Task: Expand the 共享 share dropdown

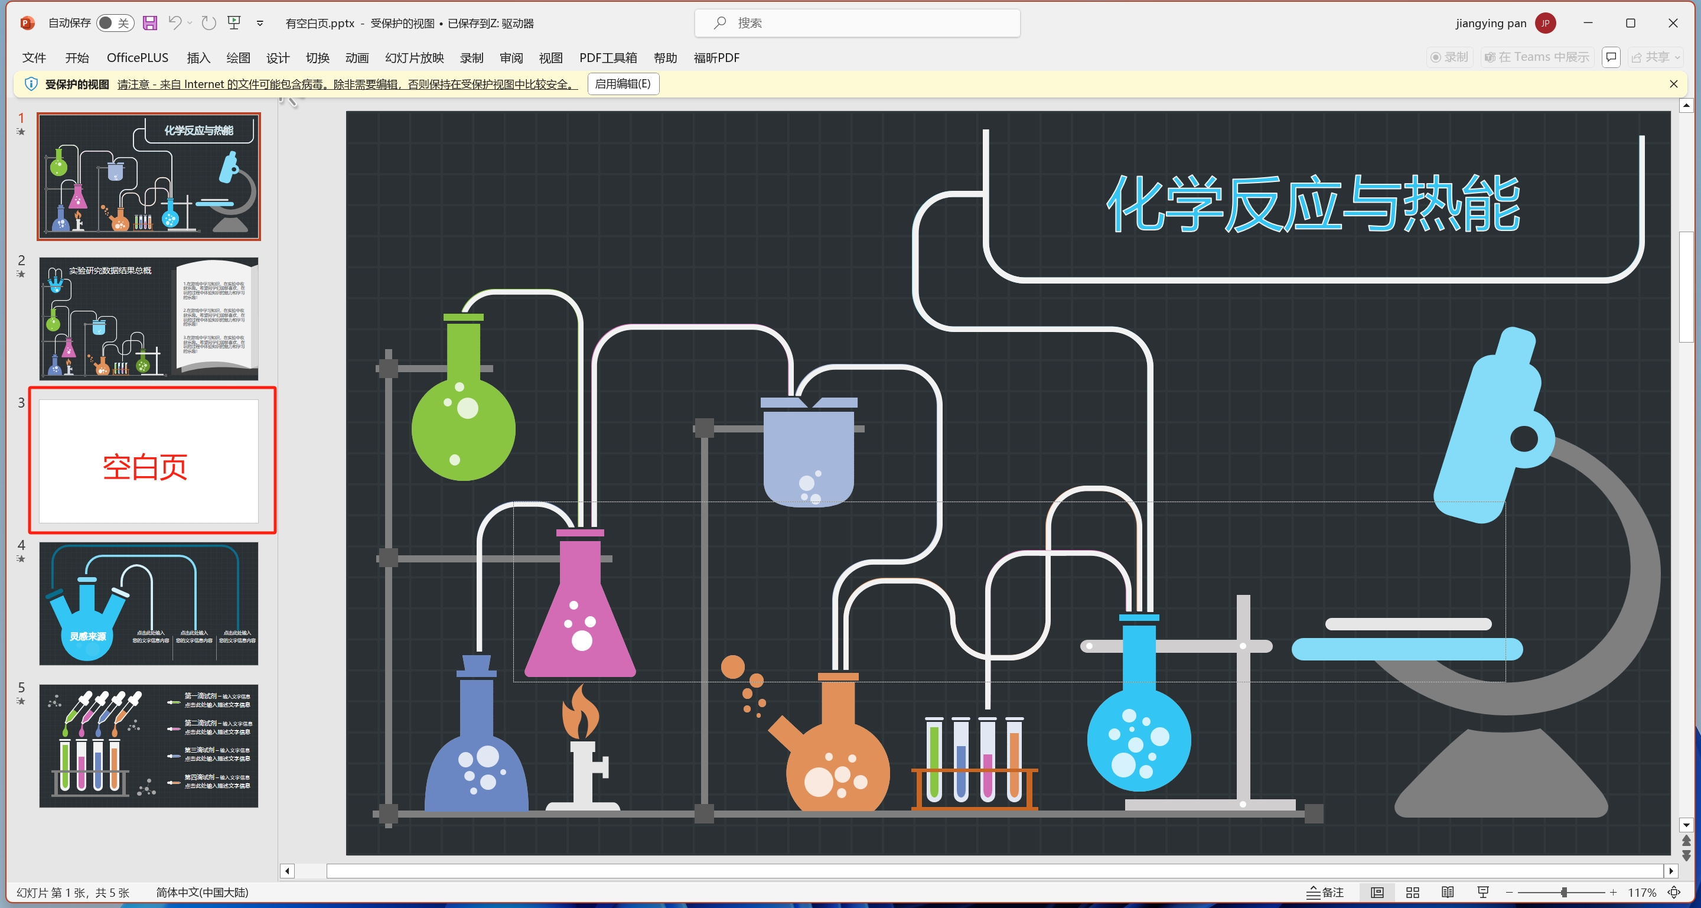Action: 1679,57
